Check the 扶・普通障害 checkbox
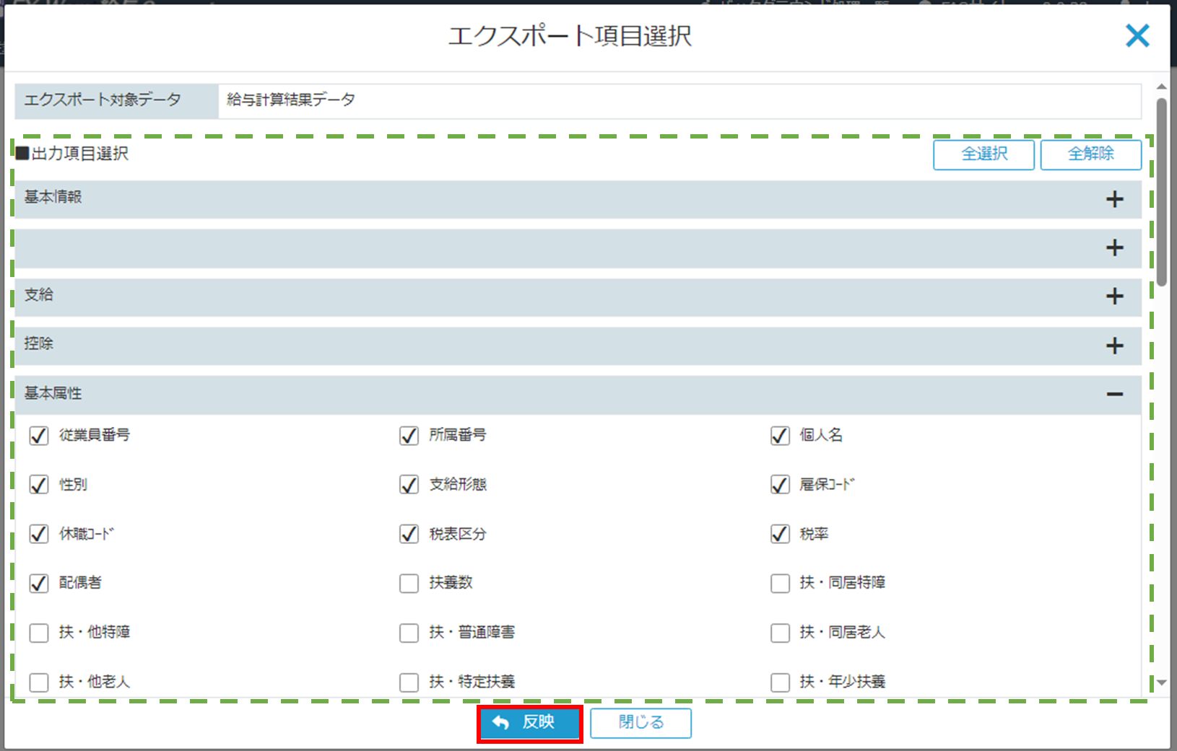Image resolution: width=1177 pixels, height=751 pixels. coord(409,633)
